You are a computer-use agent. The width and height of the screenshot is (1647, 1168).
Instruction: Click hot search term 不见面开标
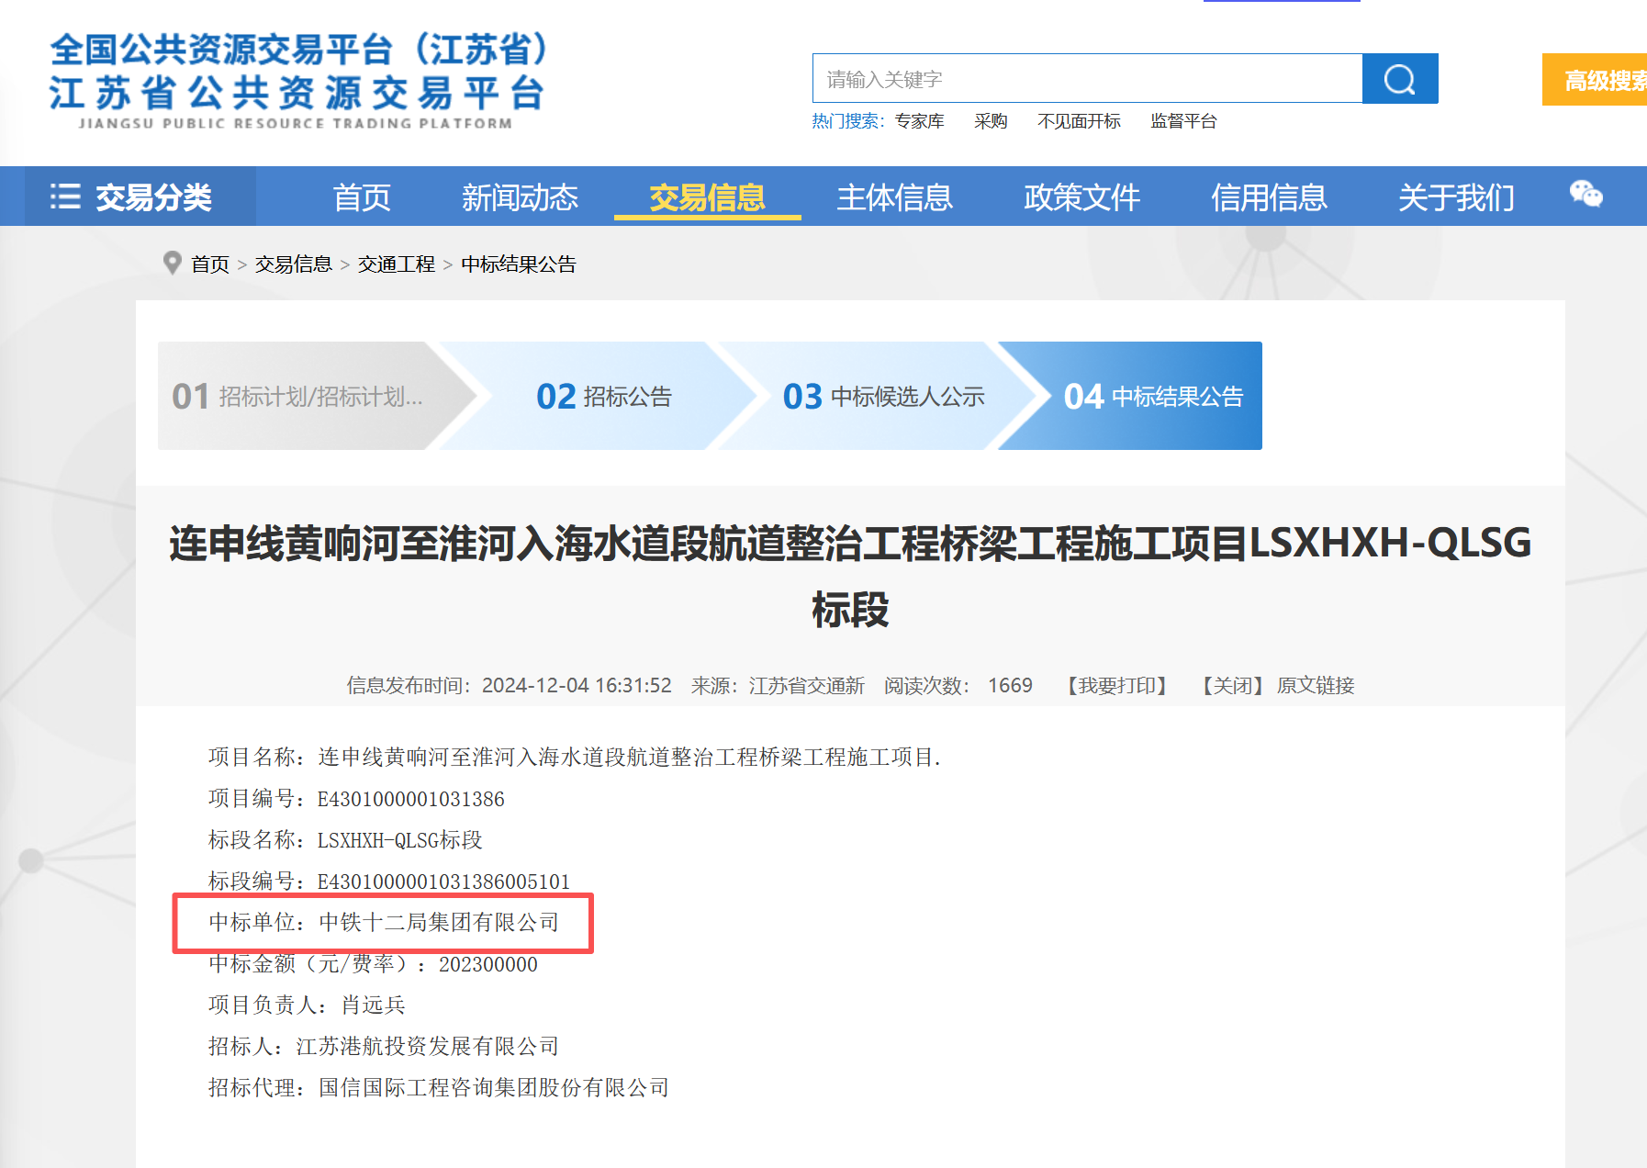1079,121
